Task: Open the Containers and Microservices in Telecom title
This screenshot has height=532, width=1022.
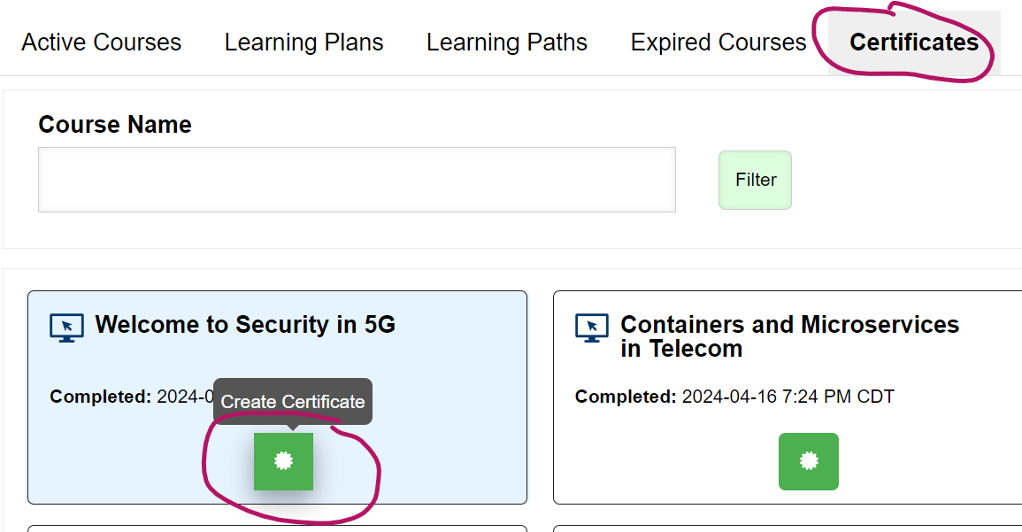Action: tap(789, 336)
